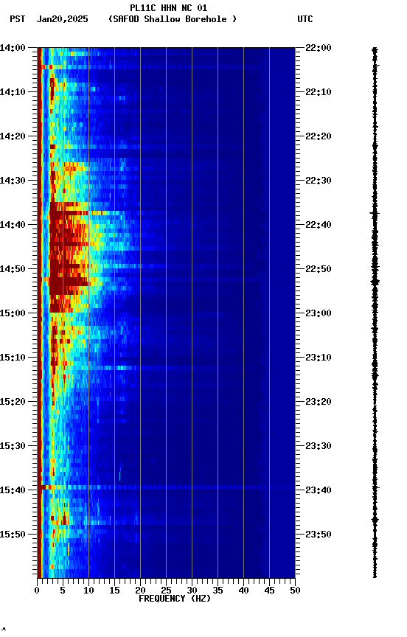Click the seismogram spike near 23:47 UTC
The height and width of the screenshot is (637, 407).
pyautogui.click(x=375, y=520)
